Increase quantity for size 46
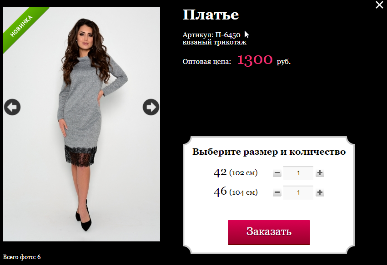 point(320,192)
